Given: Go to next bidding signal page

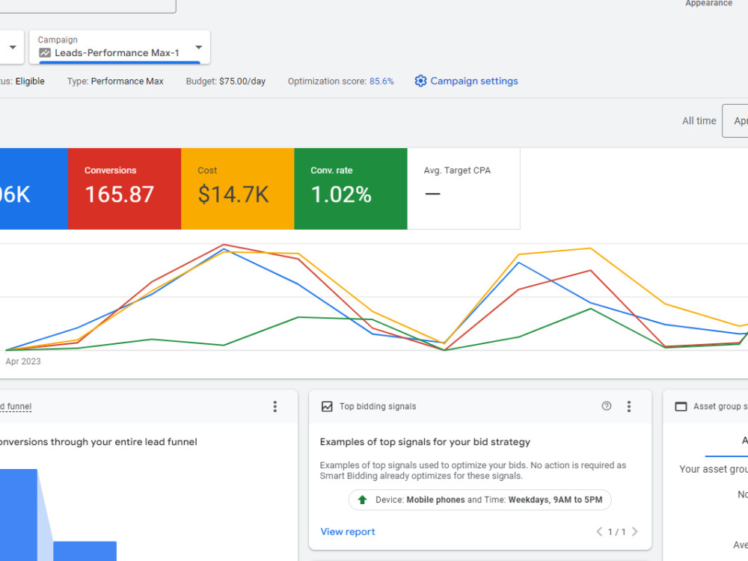Looking at the screenshot, I should point(634,532).
